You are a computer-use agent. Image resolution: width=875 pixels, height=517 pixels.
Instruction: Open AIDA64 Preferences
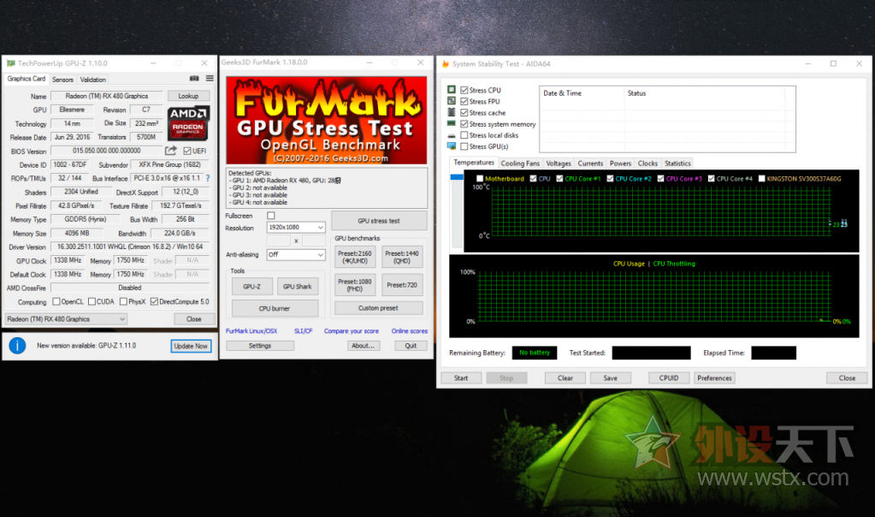714,378
